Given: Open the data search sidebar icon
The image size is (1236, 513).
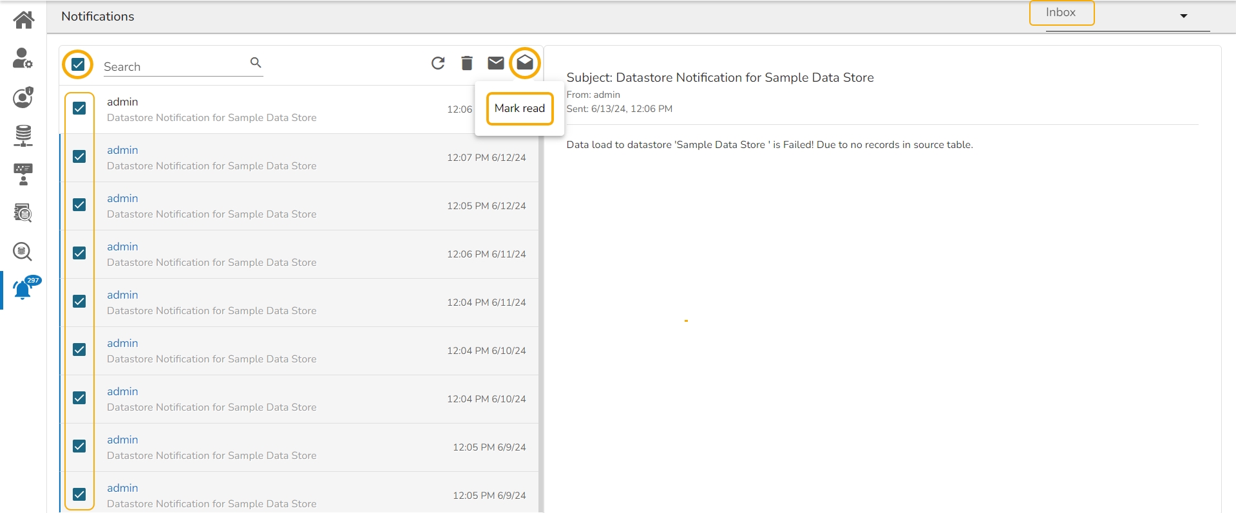Looking at the screenshot, I should click(23, 252).
